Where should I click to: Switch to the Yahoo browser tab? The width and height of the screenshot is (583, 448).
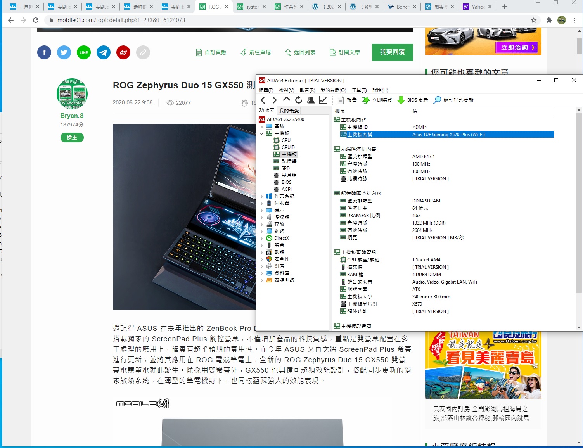pos(477,7)
